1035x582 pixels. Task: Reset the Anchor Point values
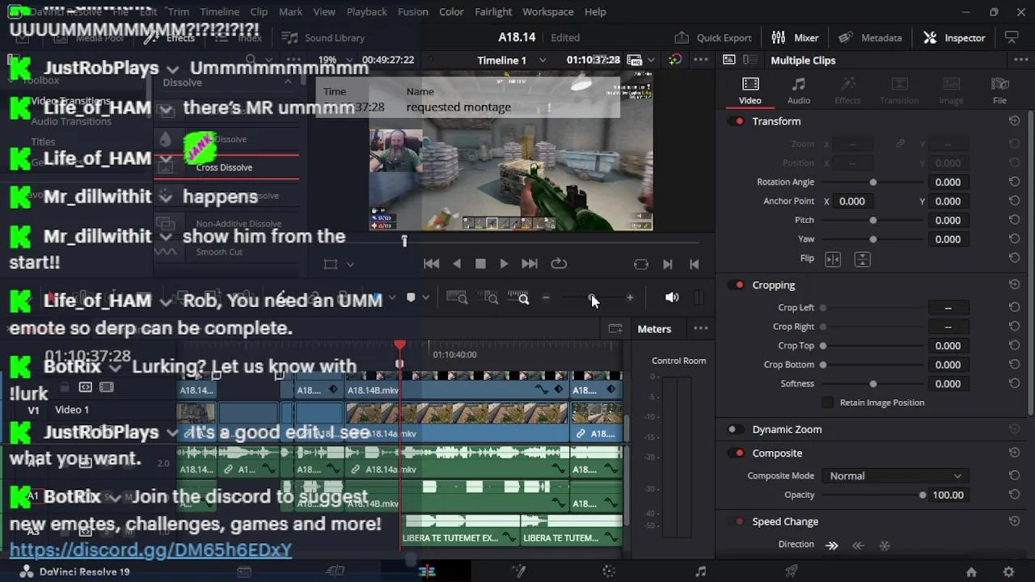coord(1014,201)
